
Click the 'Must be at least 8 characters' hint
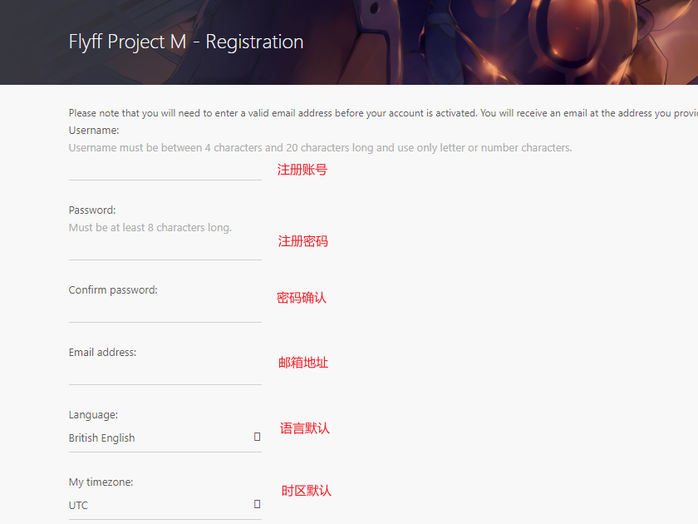click(x=150, y=228)
